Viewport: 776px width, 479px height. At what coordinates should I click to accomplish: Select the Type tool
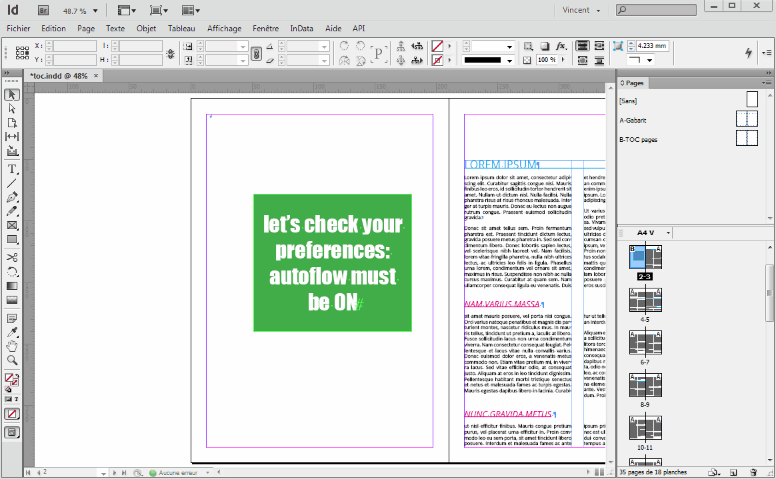tap(11, 169)
